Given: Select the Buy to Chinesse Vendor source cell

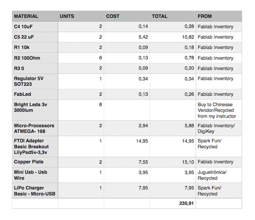Looking at the screenshot, I should click(x=219, y=110).
